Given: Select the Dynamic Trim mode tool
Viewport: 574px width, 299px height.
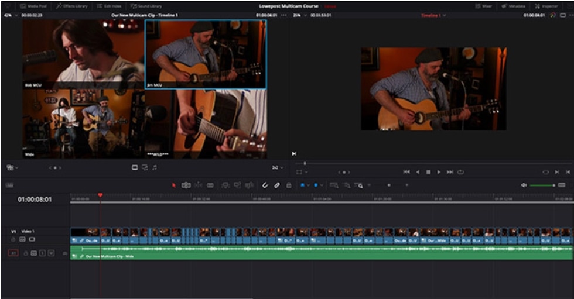Looking at the screenshot, I should click(198, 185).
